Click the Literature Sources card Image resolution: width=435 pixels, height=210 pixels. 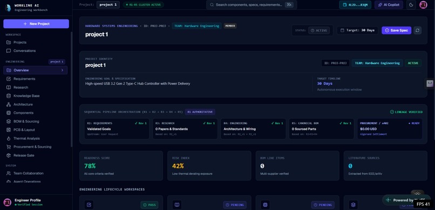[385, 166]
